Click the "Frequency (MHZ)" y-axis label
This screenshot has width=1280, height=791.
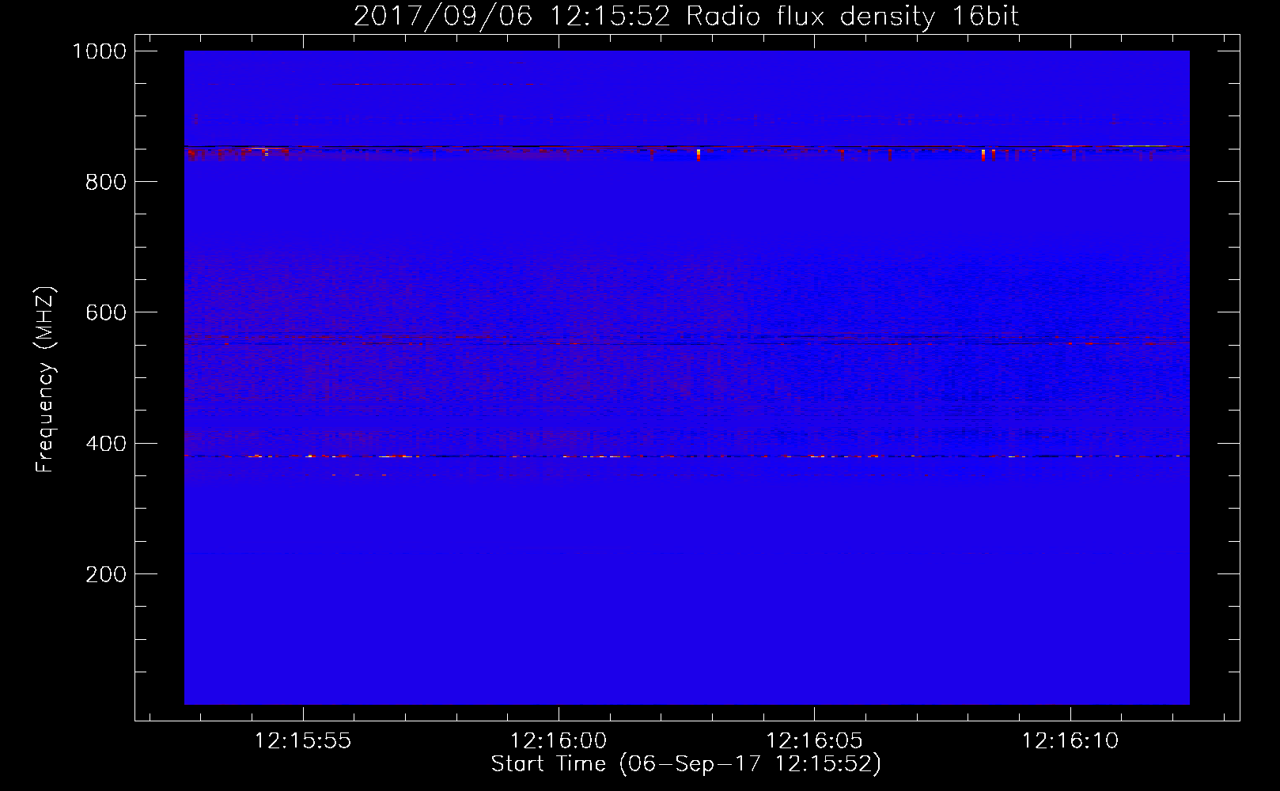pos(46,380)
